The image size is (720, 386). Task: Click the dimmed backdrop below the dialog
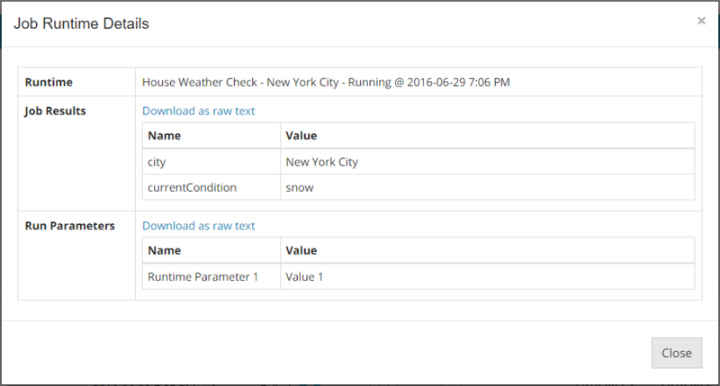coord(360,382)
